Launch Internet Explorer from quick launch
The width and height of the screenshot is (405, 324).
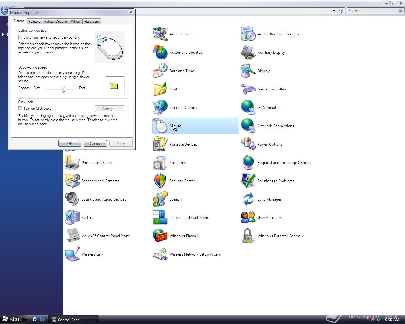tap(42, 320)
